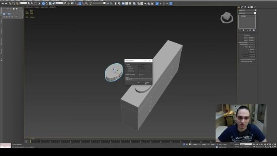The height and width of the screenshot is (156, 277).
Task: Switch to the Modify command panel tab
Action: (x=242, y=7)
